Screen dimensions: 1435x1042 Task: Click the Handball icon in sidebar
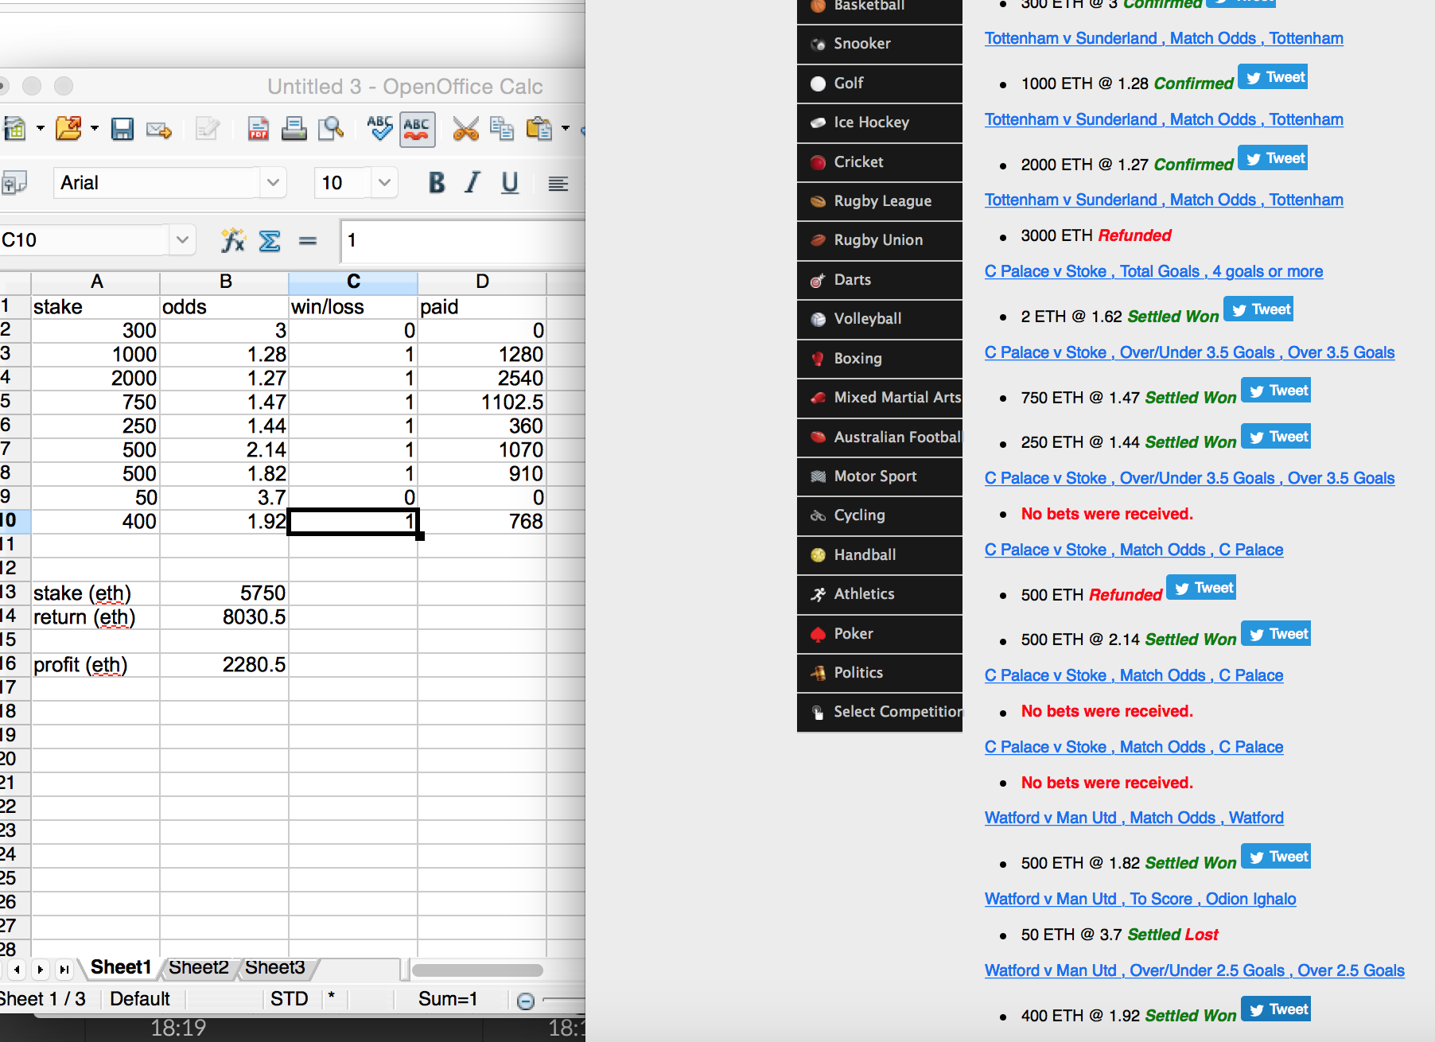[818, 555]
